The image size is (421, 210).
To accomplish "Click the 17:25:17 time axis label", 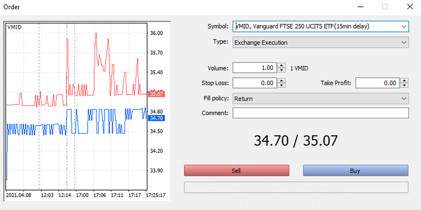I will (156, 195).
